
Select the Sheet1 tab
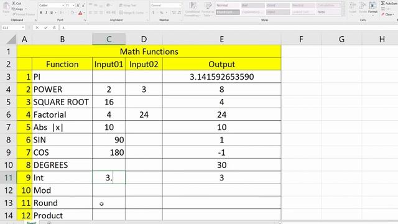(x=32, y=223)
